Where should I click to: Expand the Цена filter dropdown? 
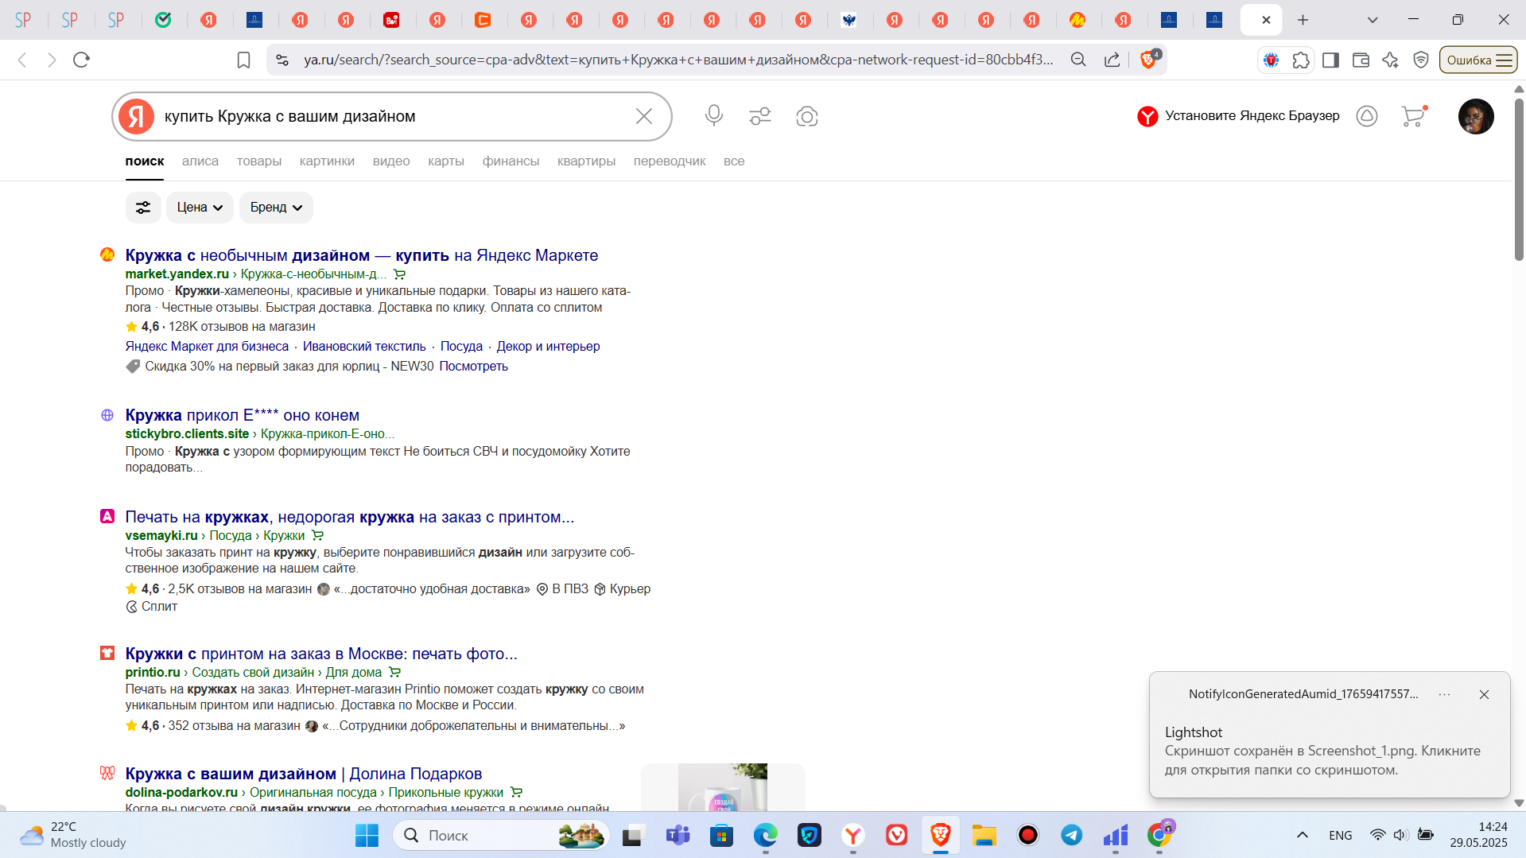point(200,208)
